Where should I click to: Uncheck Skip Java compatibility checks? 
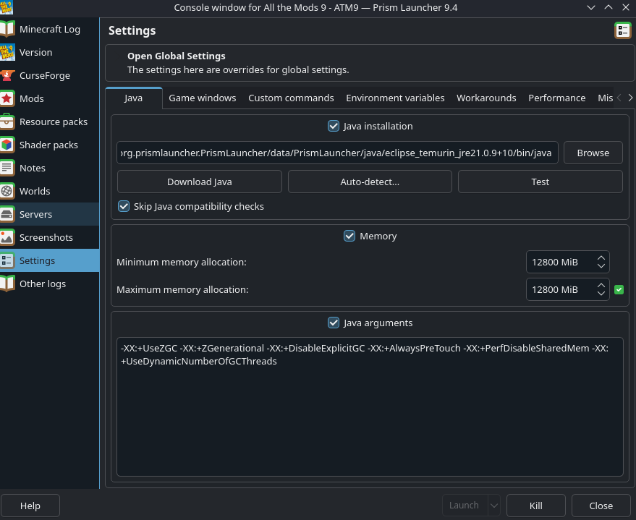[124, 206]
